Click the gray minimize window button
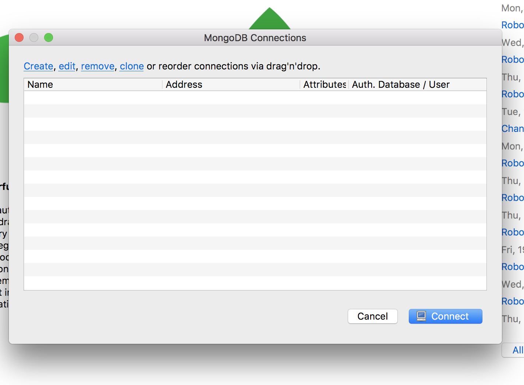Screen dimensions: 524x385 (34, 37)
